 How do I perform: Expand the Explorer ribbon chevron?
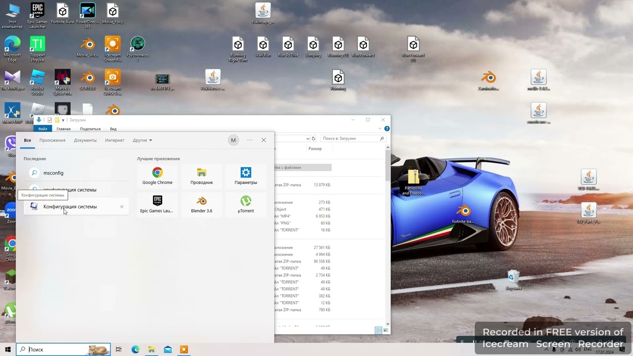click(x=381, y=129)
